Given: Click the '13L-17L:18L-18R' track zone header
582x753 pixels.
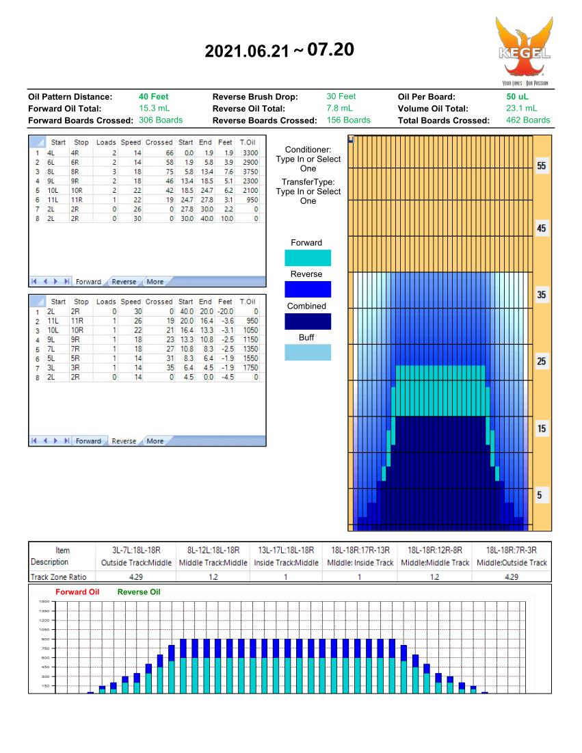Looking at the screenshot, I should [286, 551].
